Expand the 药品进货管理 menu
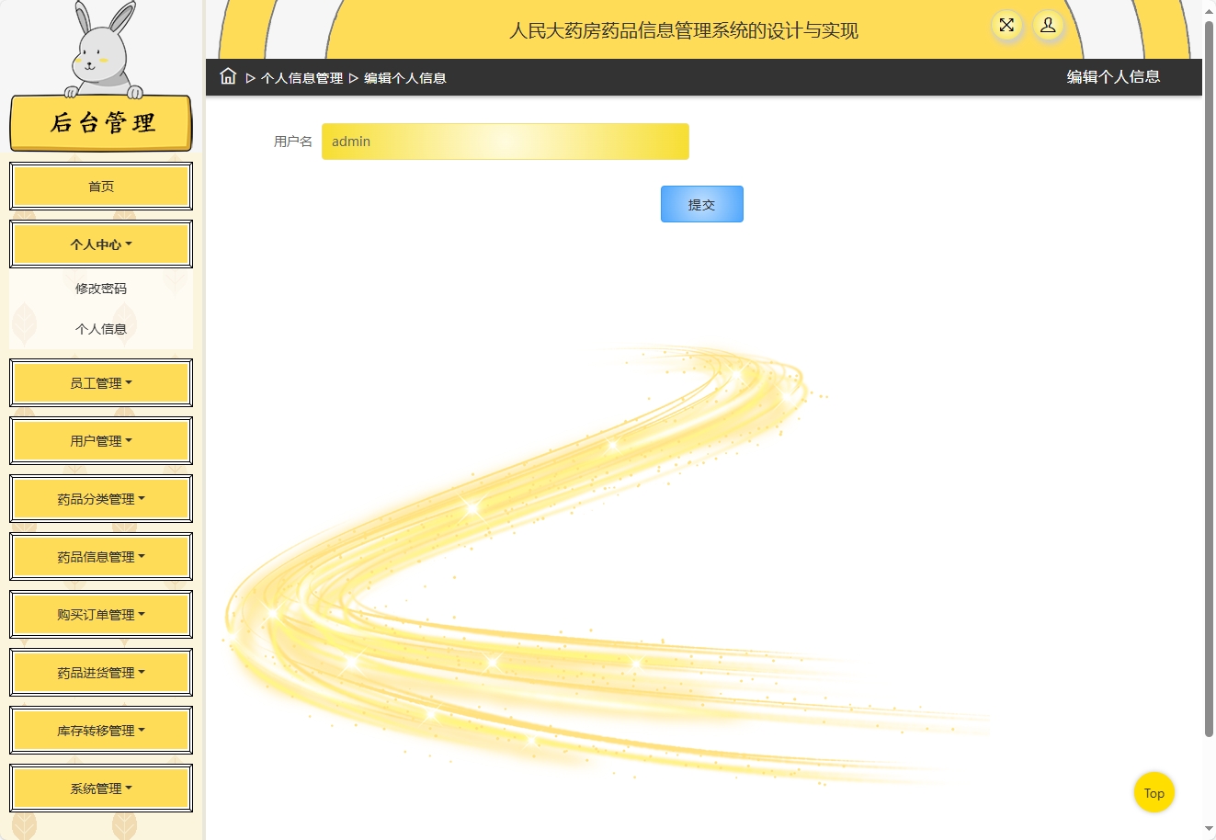Image resolution: width=1216 pixels, height=840 pixels. point(101,673)
